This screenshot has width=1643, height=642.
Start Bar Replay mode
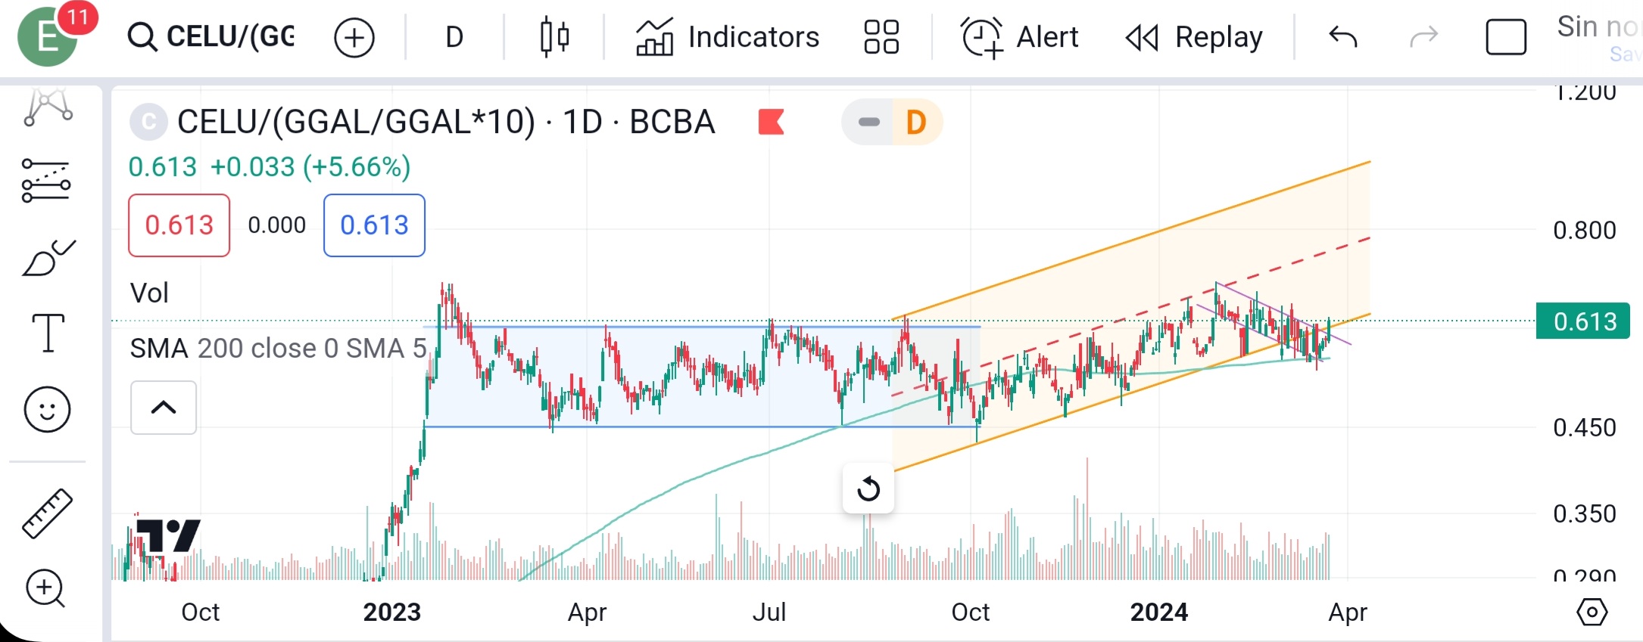pos(1194,37)
